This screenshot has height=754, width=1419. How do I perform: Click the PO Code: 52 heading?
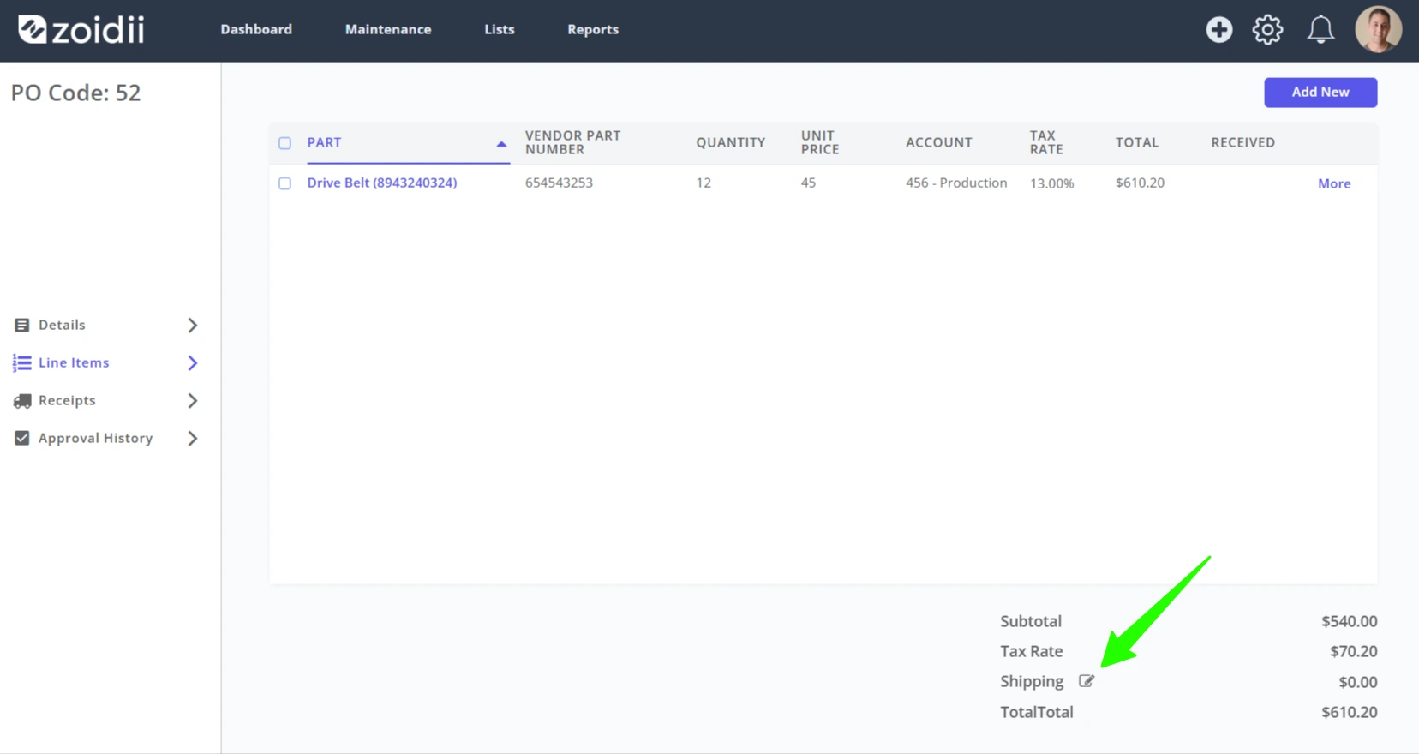click(75, 93)
